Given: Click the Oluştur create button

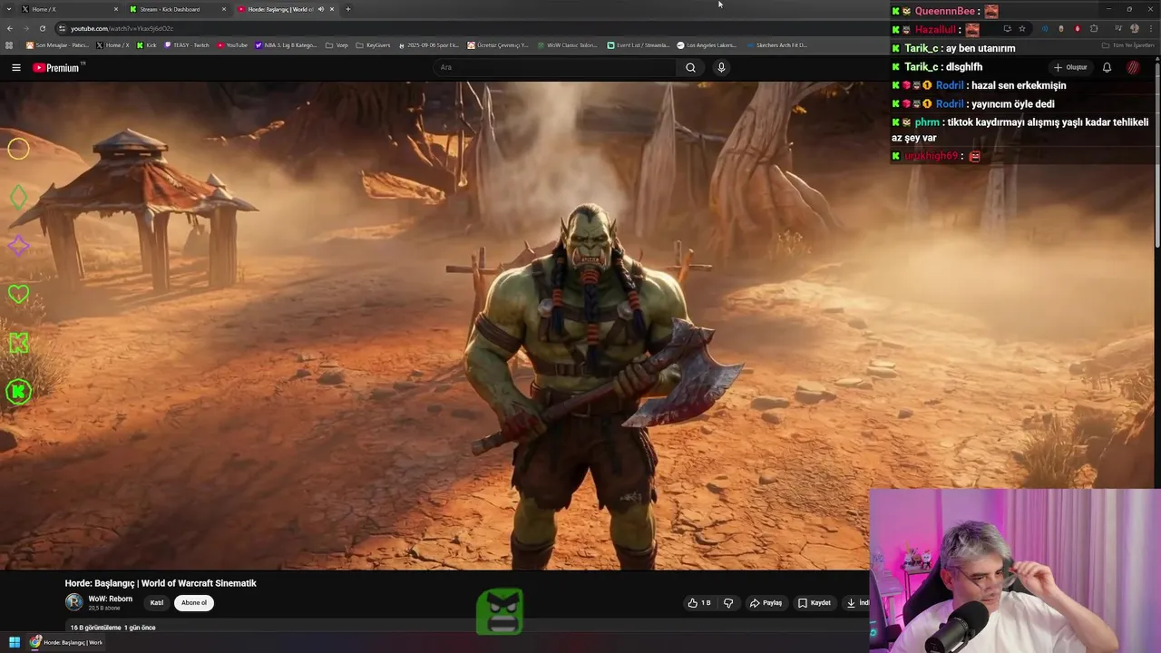Looking at the screenshot, I should (x=1070, y=67).
